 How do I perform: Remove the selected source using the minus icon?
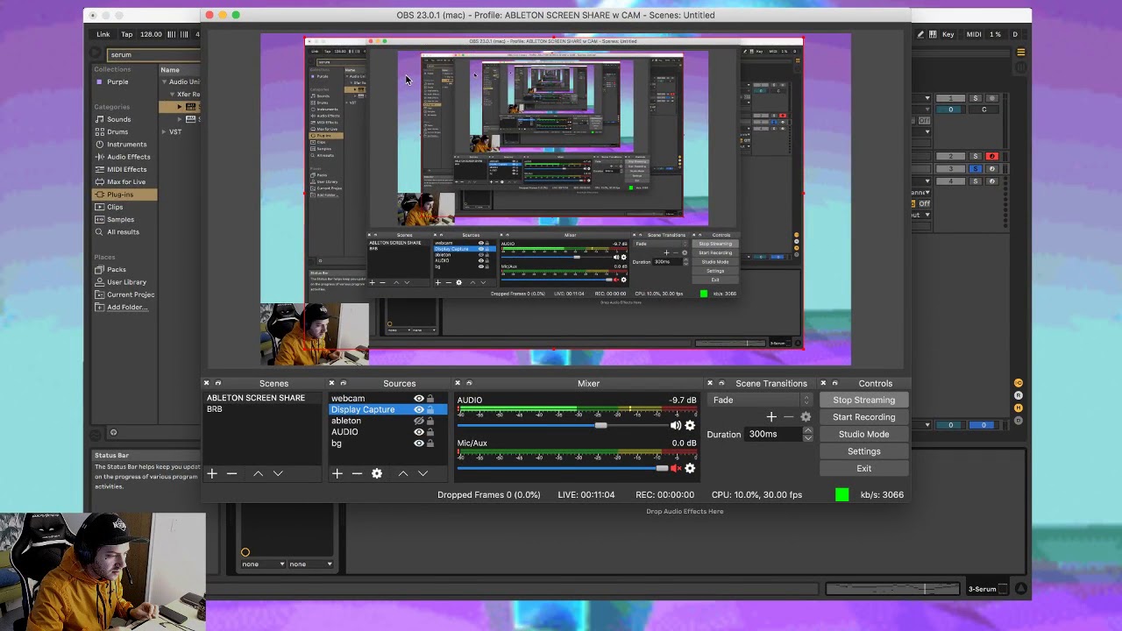pyautogui.click(x=357, y=473)
